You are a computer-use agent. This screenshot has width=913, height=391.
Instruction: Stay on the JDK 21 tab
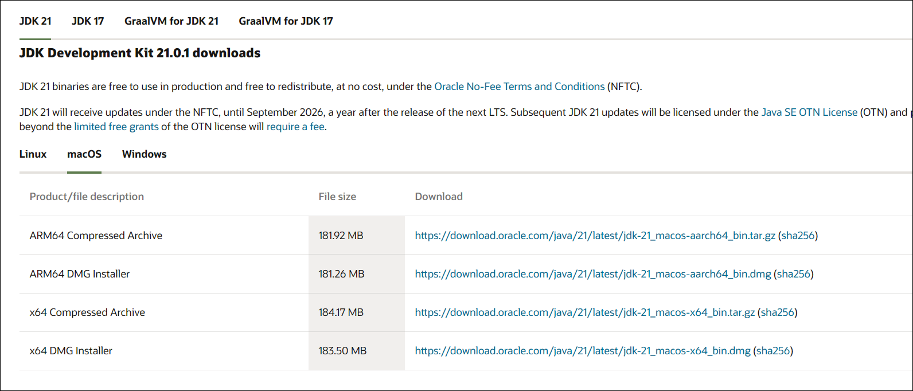pos(36,21)
